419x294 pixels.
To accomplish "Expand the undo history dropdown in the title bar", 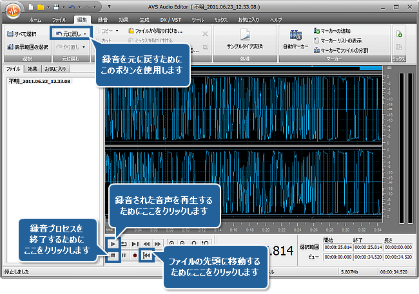I will (x=79, y=7).
